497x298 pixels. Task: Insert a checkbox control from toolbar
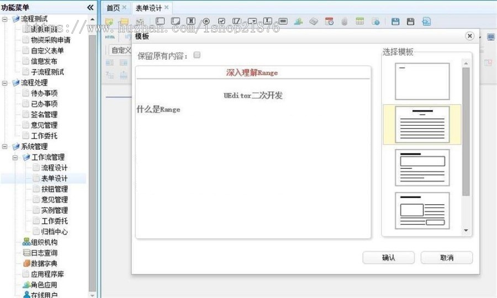coord(221,21)
